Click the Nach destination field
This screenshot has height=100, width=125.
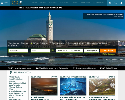point(40,51)
